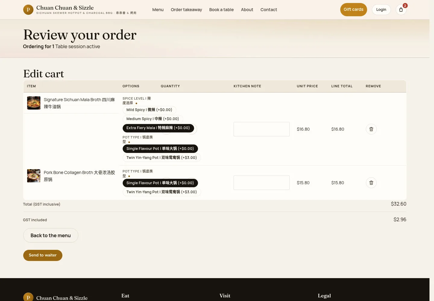Screen dimensions: 434x301
Task: Click the round P logo in the header
Action: point(28,10)
